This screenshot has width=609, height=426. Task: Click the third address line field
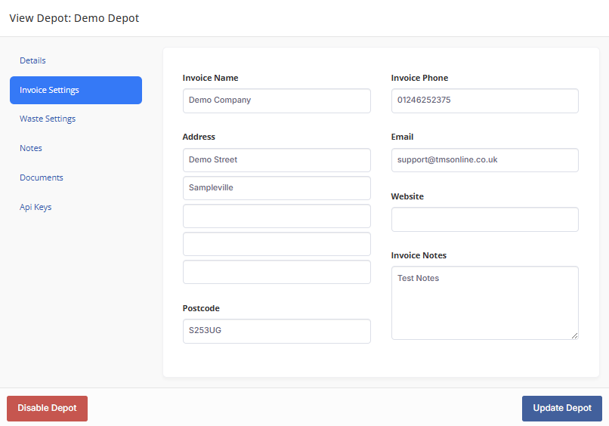coord(277,216)
